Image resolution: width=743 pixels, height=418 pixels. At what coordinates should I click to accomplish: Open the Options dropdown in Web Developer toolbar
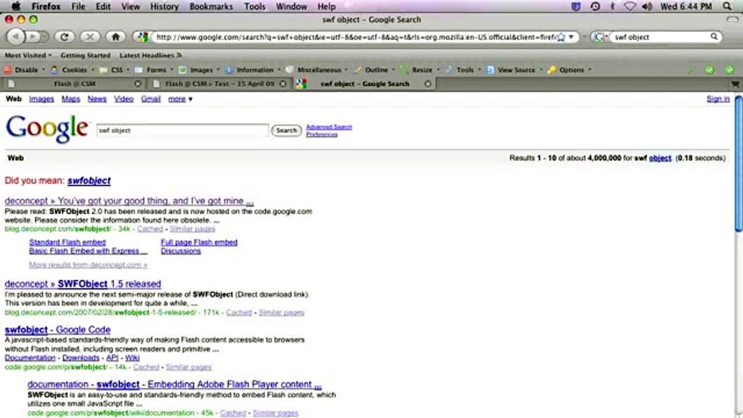click(x=569, y=70)
